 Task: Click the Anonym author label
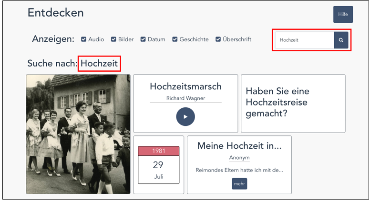click(x=239, y=158)
